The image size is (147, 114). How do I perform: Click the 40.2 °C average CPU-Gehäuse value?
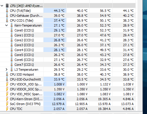click(x=128, y=16)
